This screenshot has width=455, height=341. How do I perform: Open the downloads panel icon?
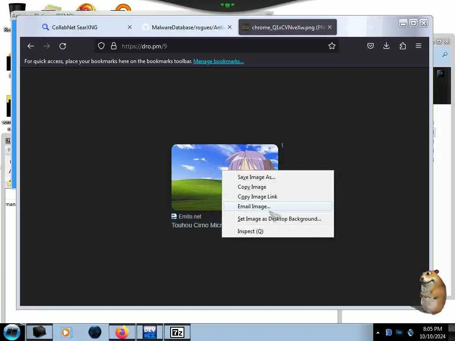386,46
